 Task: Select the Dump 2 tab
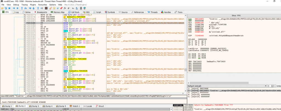coord(21,106)
